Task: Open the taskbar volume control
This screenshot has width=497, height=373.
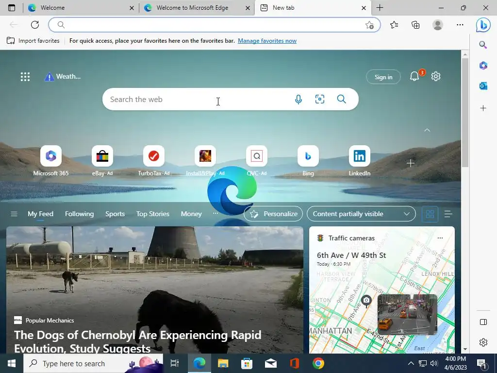Action: (x=434, y=363)
